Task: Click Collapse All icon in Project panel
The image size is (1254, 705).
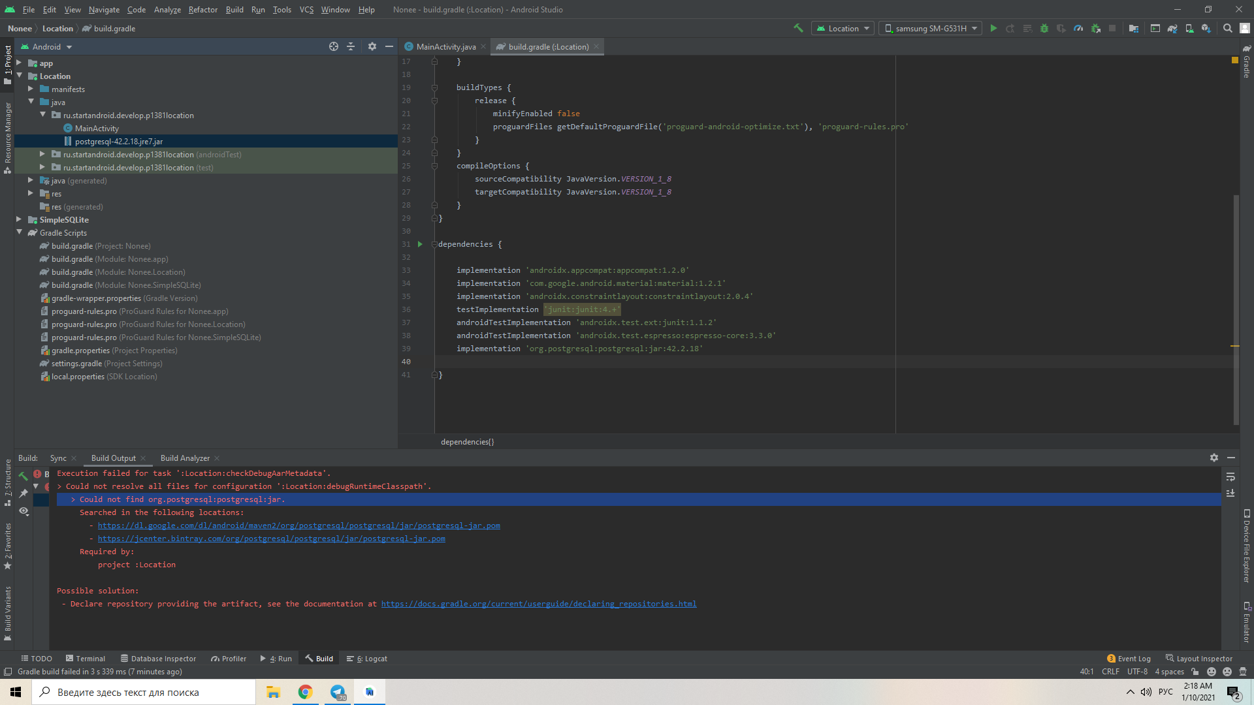Action: pyautogui.click(x=351, y=46)
